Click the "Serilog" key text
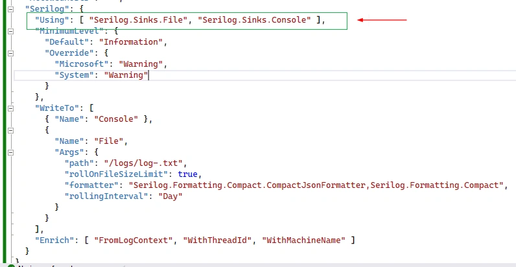 (47, 9)
